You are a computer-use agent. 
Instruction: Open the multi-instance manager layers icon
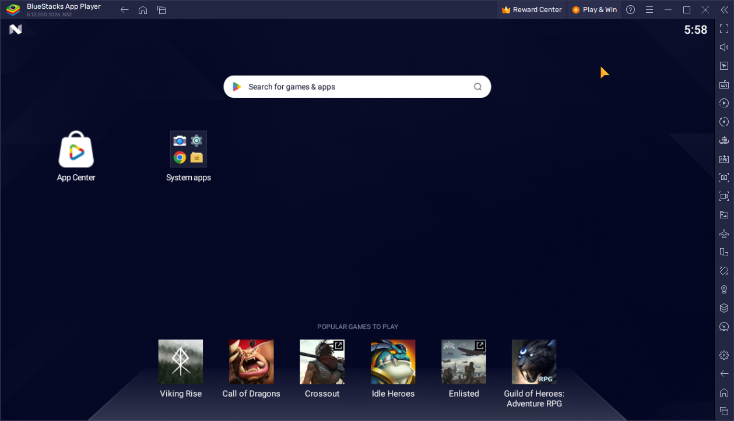pos(724,308)
